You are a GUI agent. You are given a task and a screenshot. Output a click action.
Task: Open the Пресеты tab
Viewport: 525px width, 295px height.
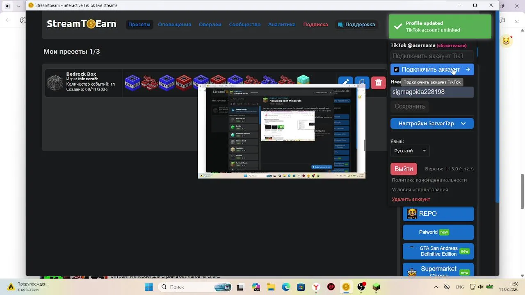[x=139, y=25]
